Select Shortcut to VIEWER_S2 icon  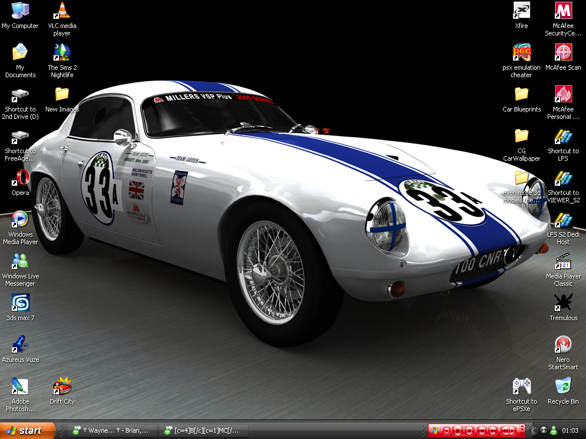[563, 187]
